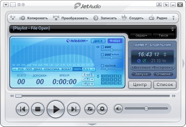
Task: Open the repeat mode dropdown
Action: pos(88,79)
